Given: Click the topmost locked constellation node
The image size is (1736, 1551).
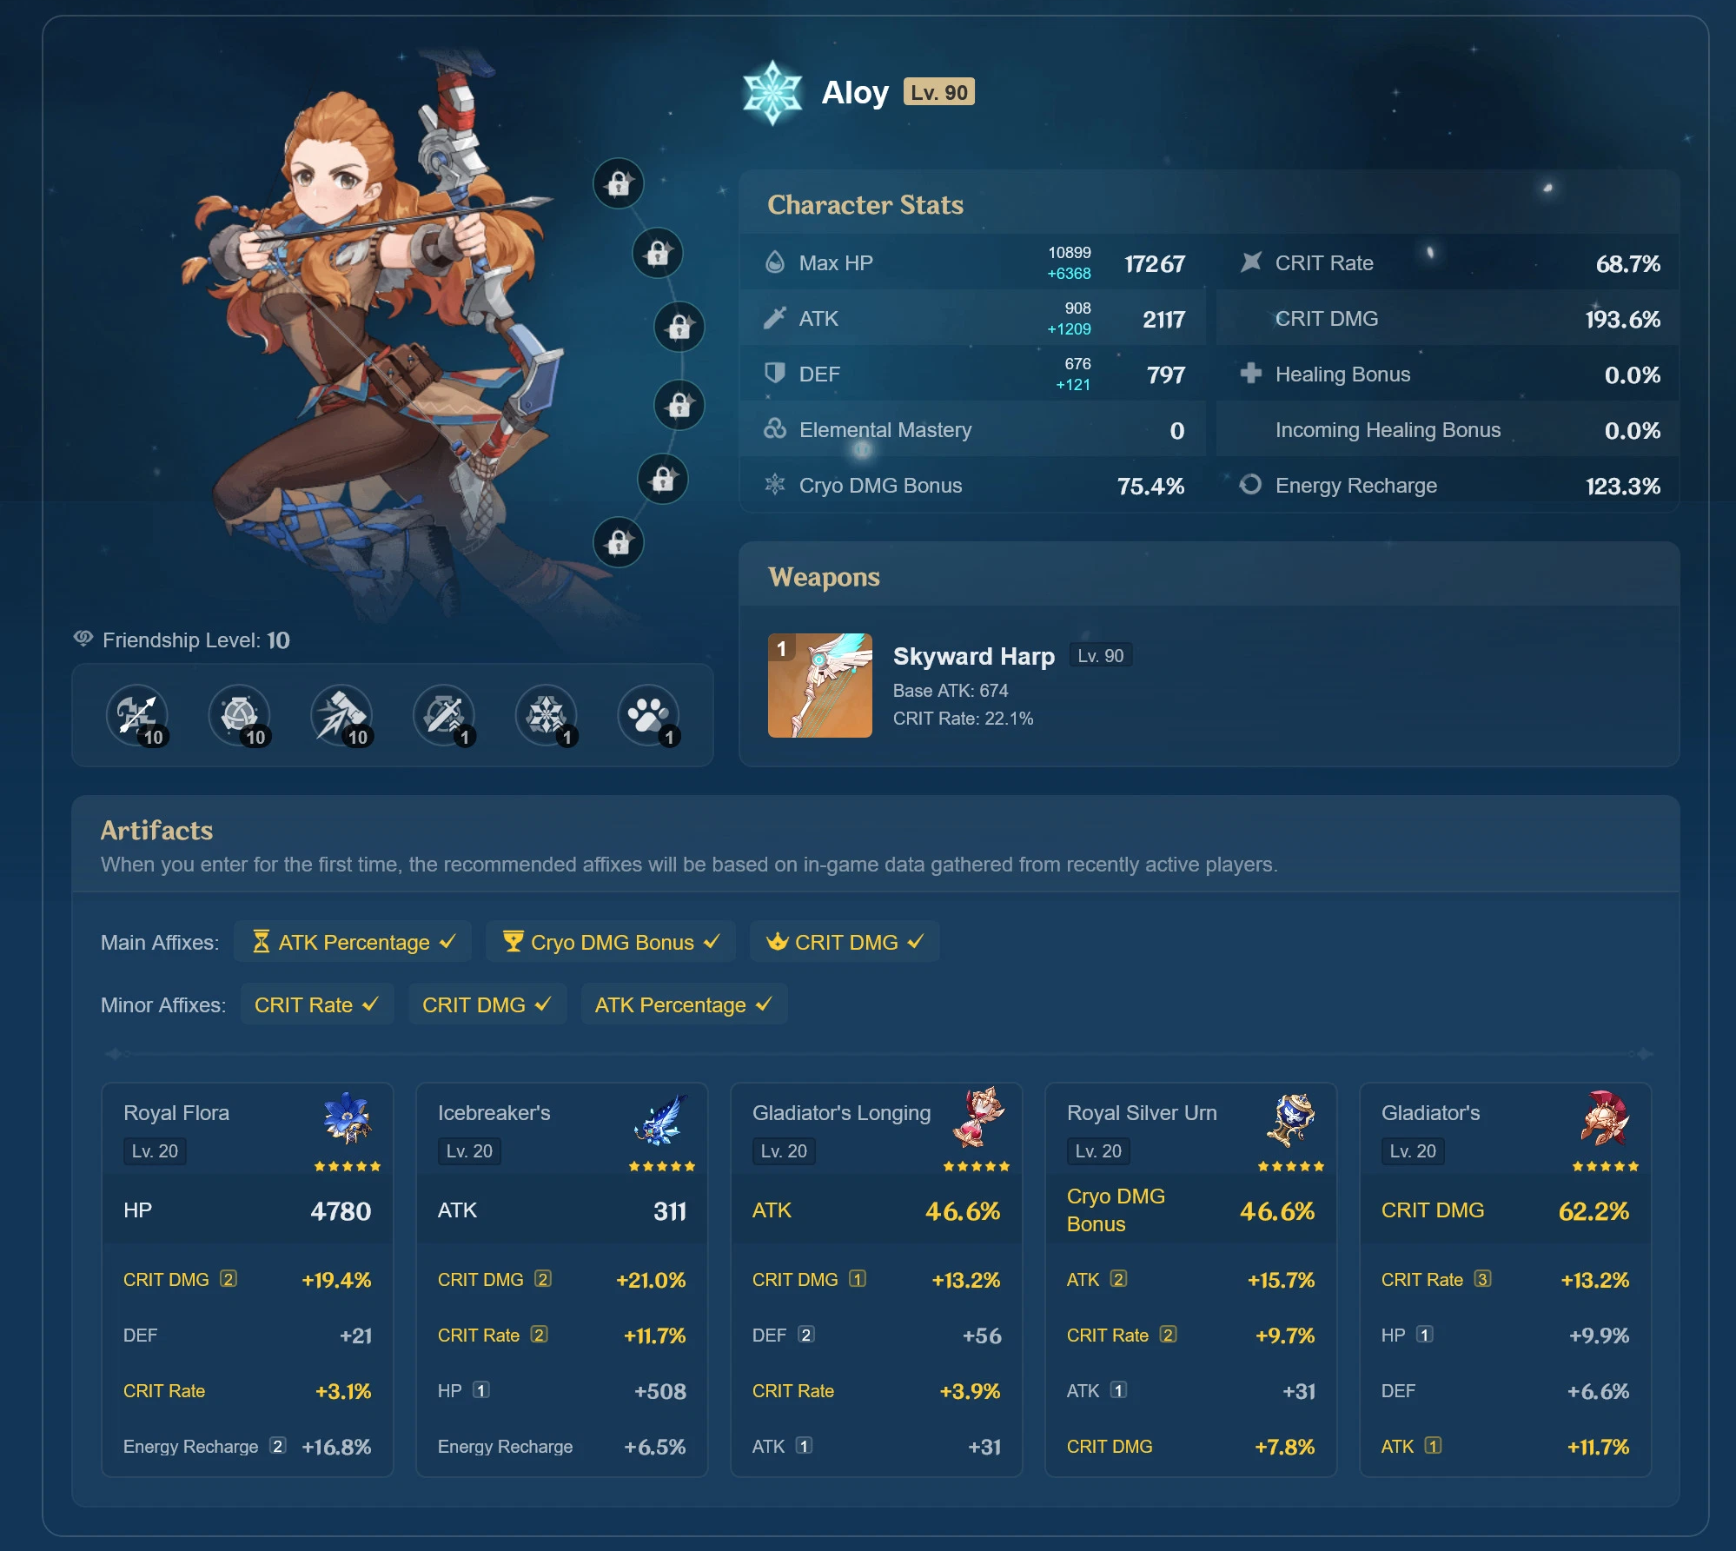Looking at the screenshot, I should 618,183.
